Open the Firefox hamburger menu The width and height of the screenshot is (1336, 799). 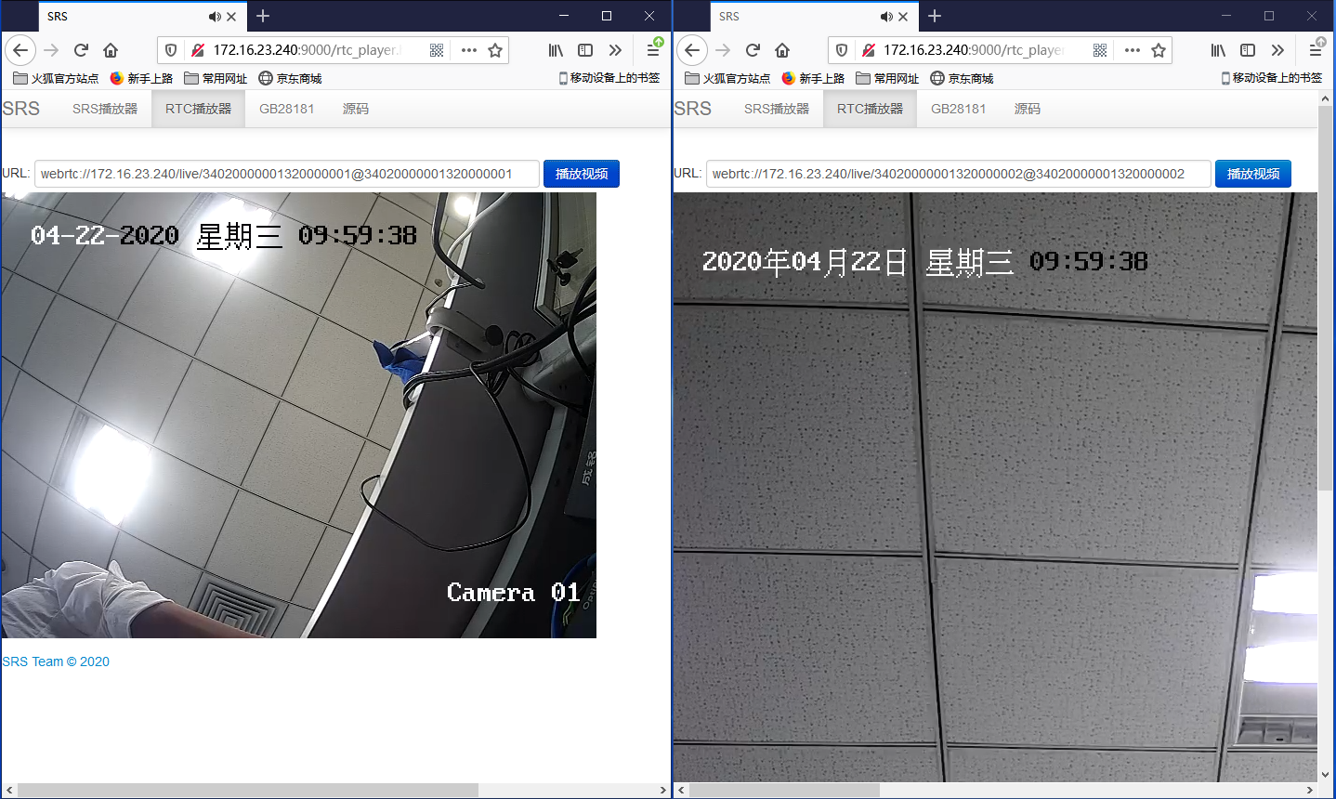point(654,51)
